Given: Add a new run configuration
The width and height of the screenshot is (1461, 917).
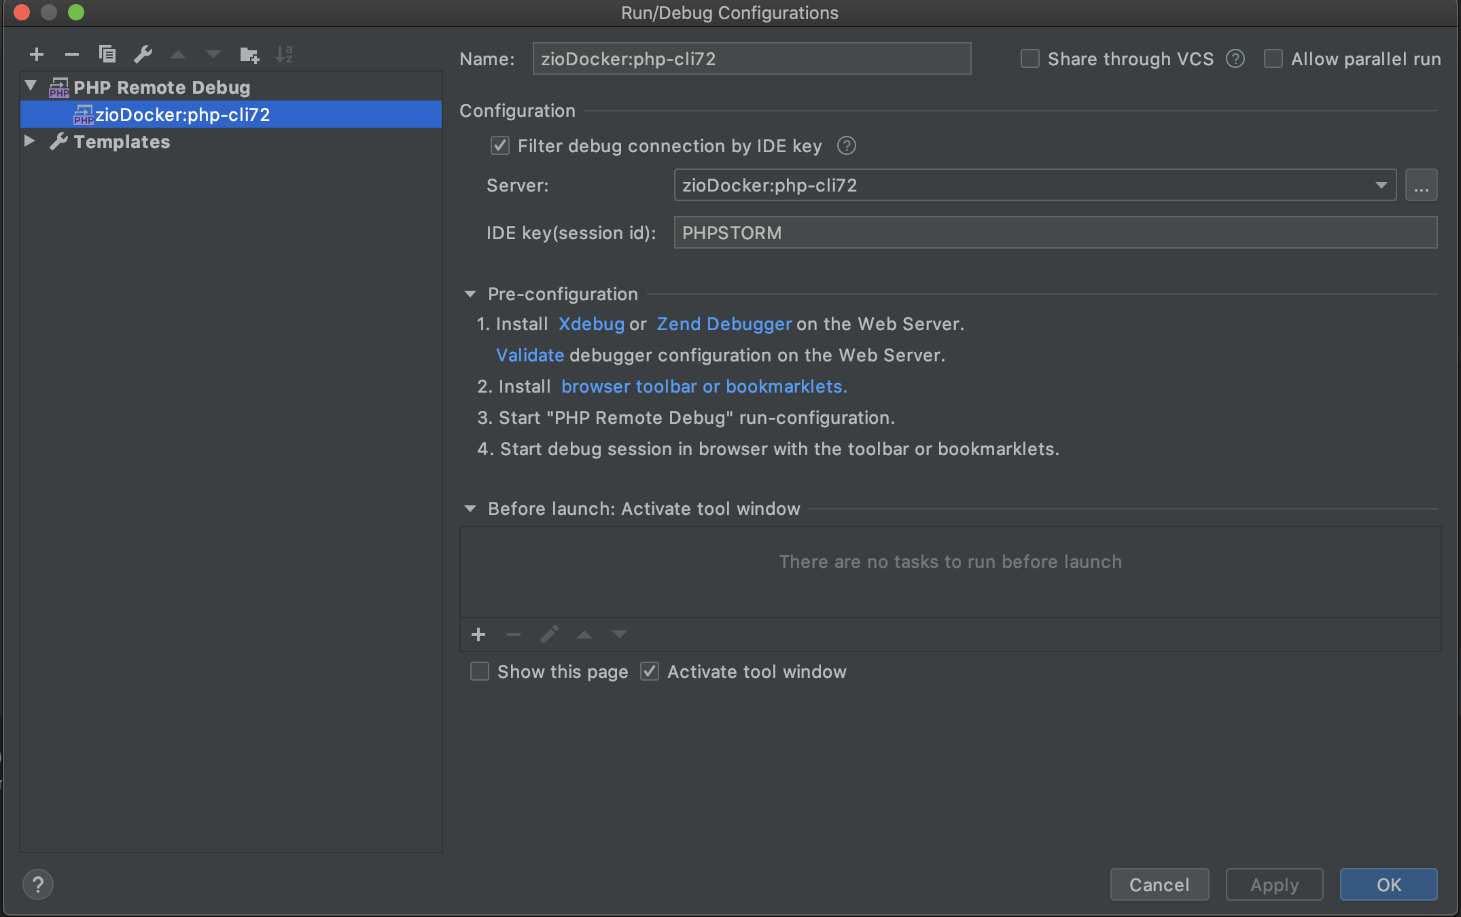Looking at the screenshot, I should pyautogui.click(x=37, y=54).
